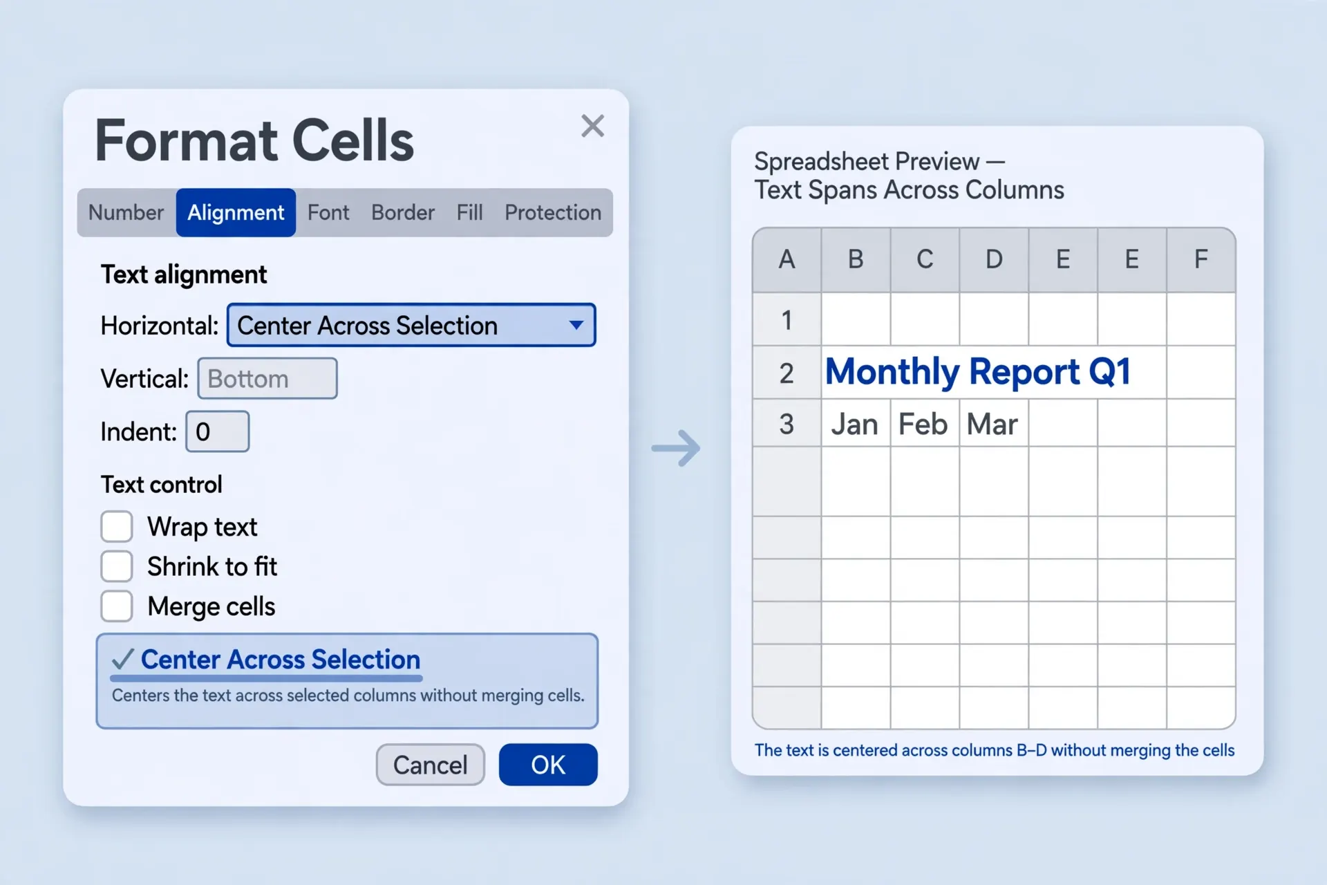
Task: Switch to the Fill tab
Action: [x=469, y=212]
